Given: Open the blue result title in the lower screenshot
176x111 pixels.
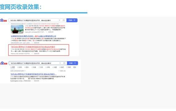Looking at the screenshot, I should (x=33, y=74).
